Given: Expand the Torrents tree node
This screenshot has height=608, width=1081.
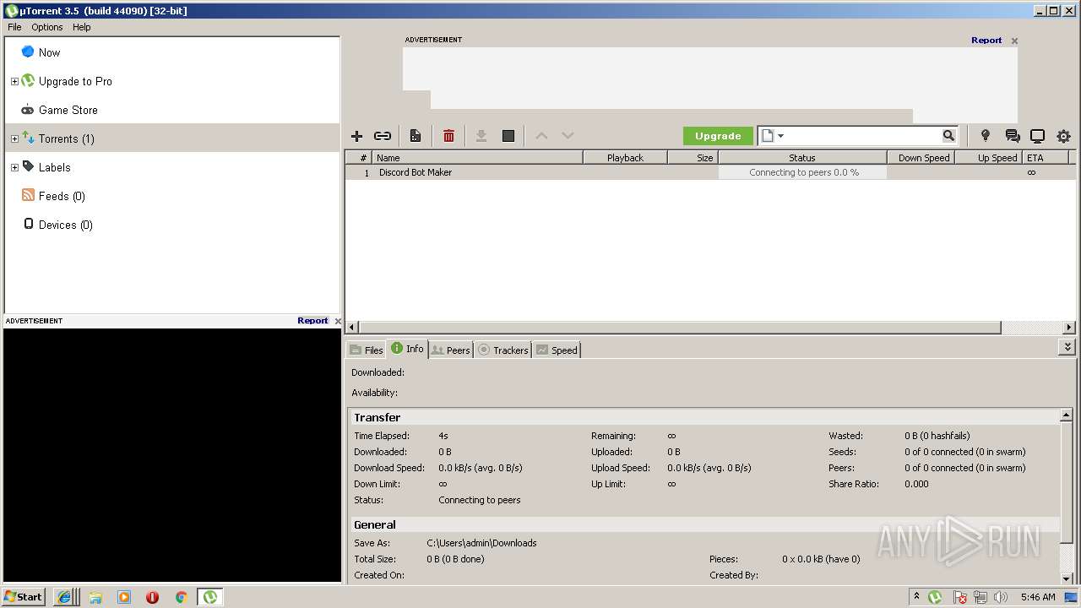Looking at the screenshot, I should (14, 138).
